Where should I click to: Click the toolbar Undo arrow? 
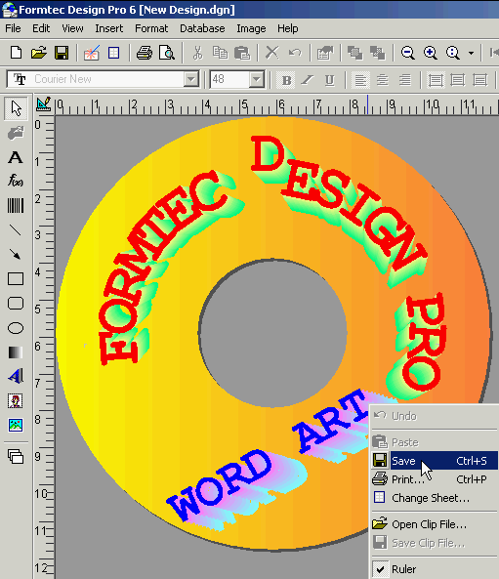tap(295, 53)
